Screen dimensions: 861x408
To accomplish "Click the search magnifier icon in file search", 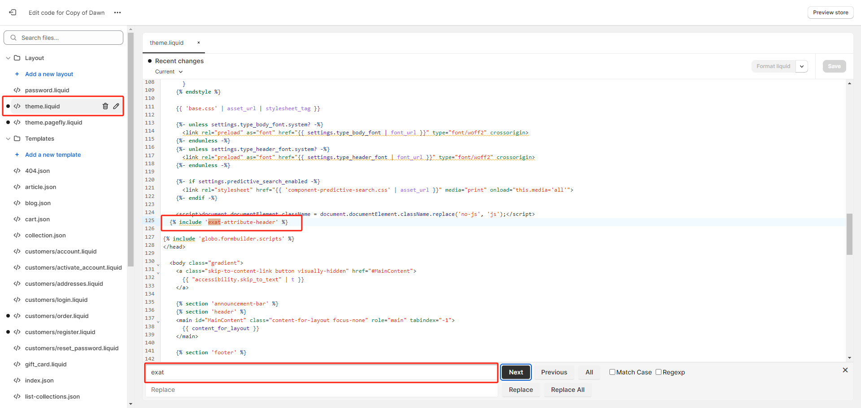I will [13, 38].
